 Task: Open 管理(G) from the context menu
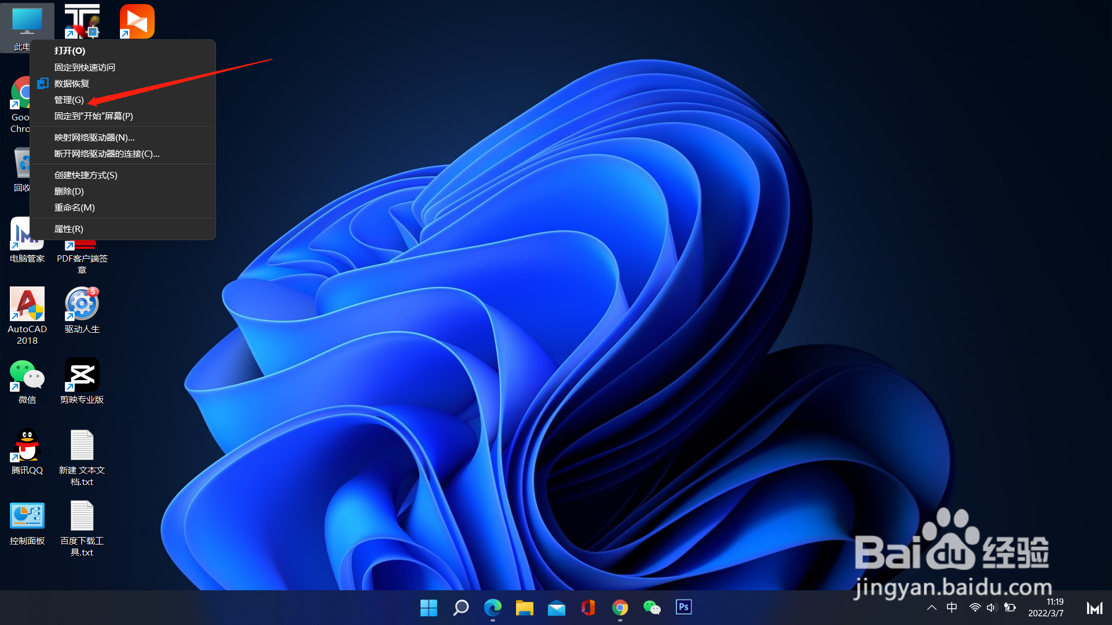click(123, 100)
